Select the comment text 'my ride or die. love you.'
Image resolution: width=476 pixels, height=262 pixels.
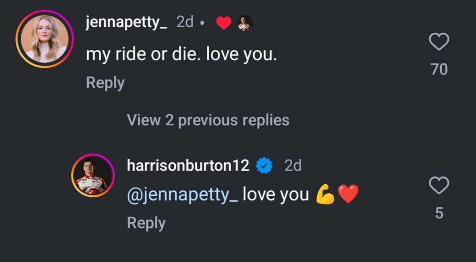tap(181, 53)
